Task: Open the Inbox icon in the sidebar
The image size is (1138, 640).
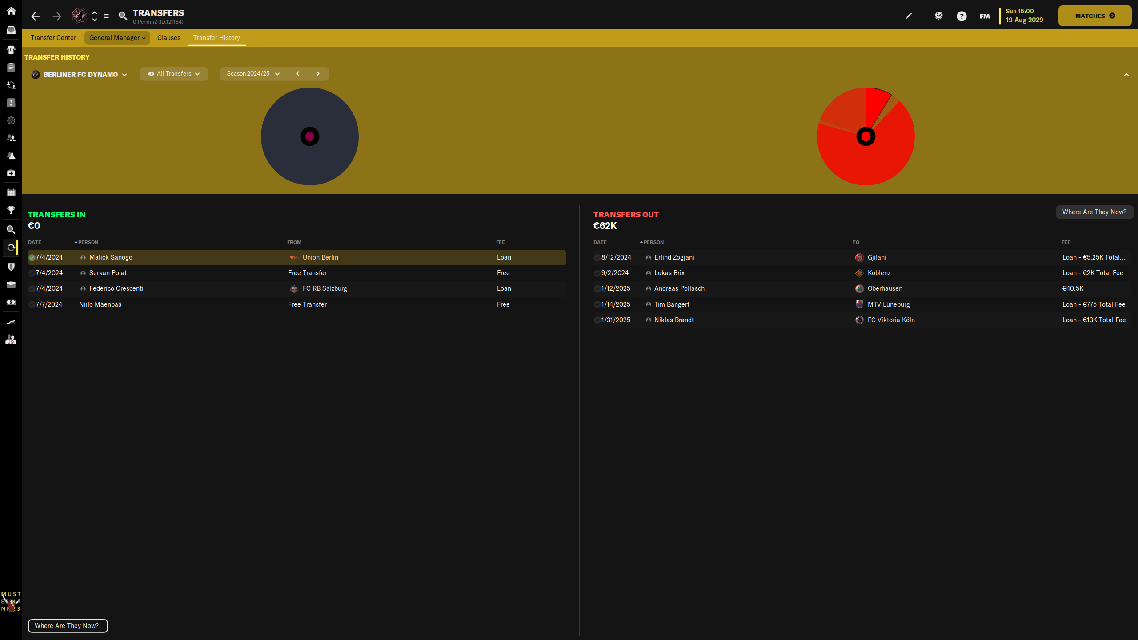Action: (11, 30)
